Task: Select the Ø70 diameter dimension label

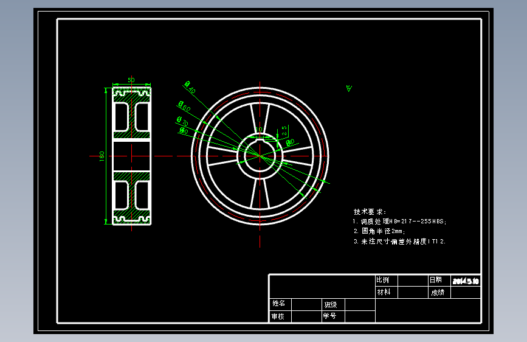Action: (182, 121)
